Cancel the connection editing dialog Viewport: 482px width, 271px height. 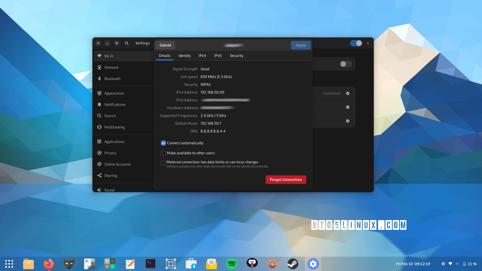[x=165, y=45]
